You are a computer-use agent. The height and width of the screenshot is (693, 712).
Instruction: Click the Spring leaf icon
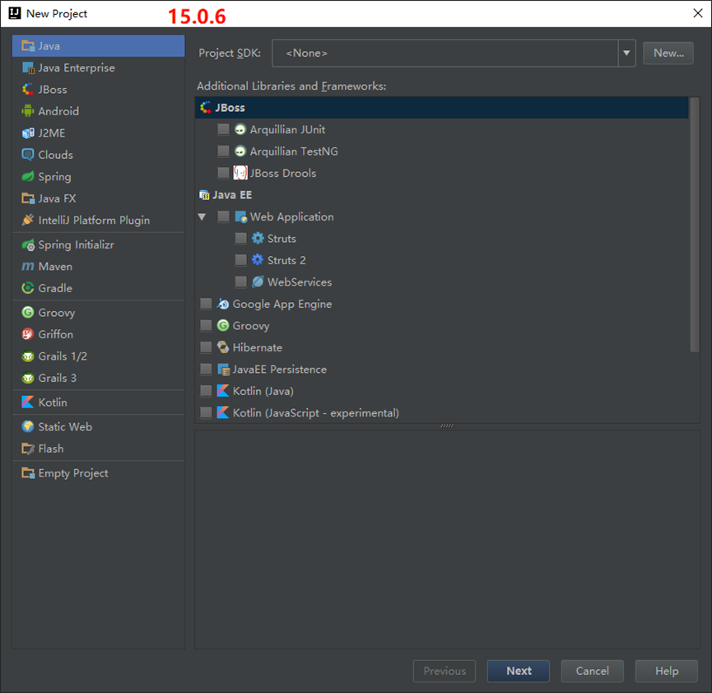28,177
